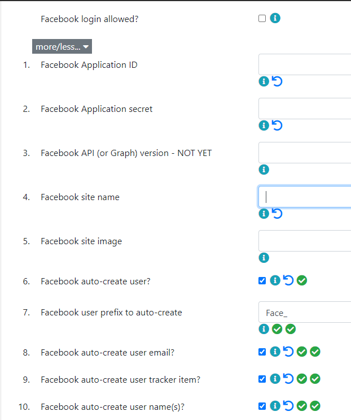The width and height of the screenshot is (351, 420).
Task: Click green checkmark beside Facebook auto-create user
Action: (302, 280)
